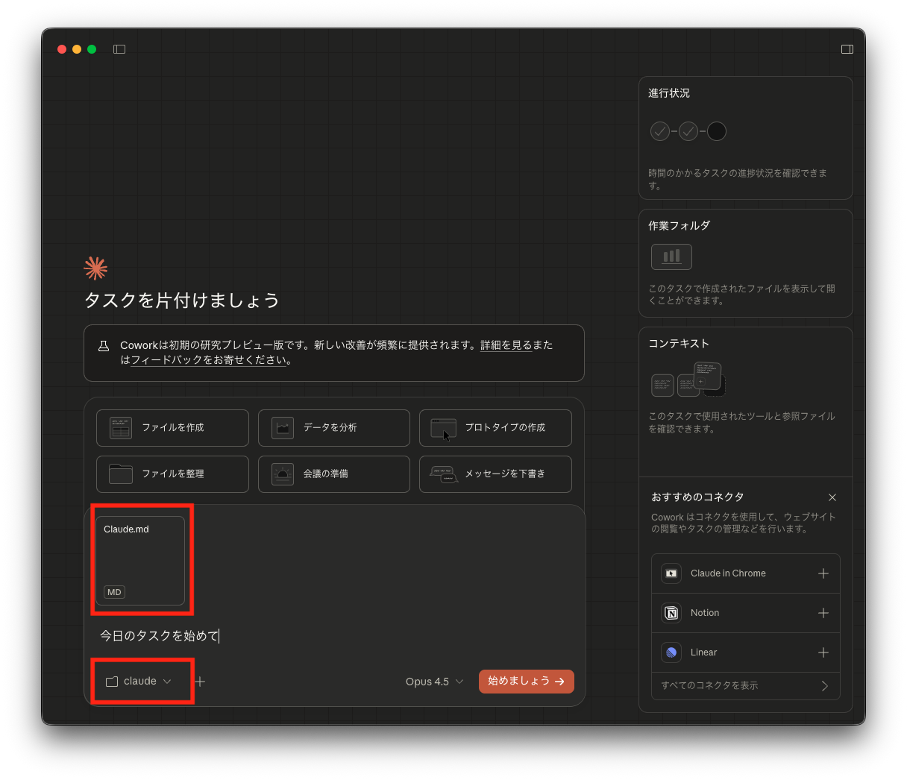Add the Claude in Chrome connector
This screenshot has height=780, width=907.
823,573
